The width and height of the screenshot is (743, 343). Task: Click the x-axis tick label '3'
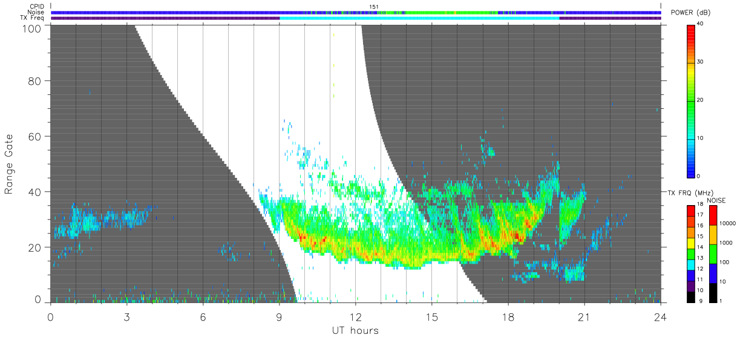(x=126, y=316)
